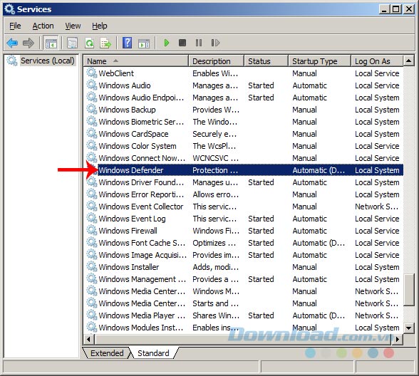Sort by the Startup Type column header
The image size is (419, 376).
(x=319, y=61)
